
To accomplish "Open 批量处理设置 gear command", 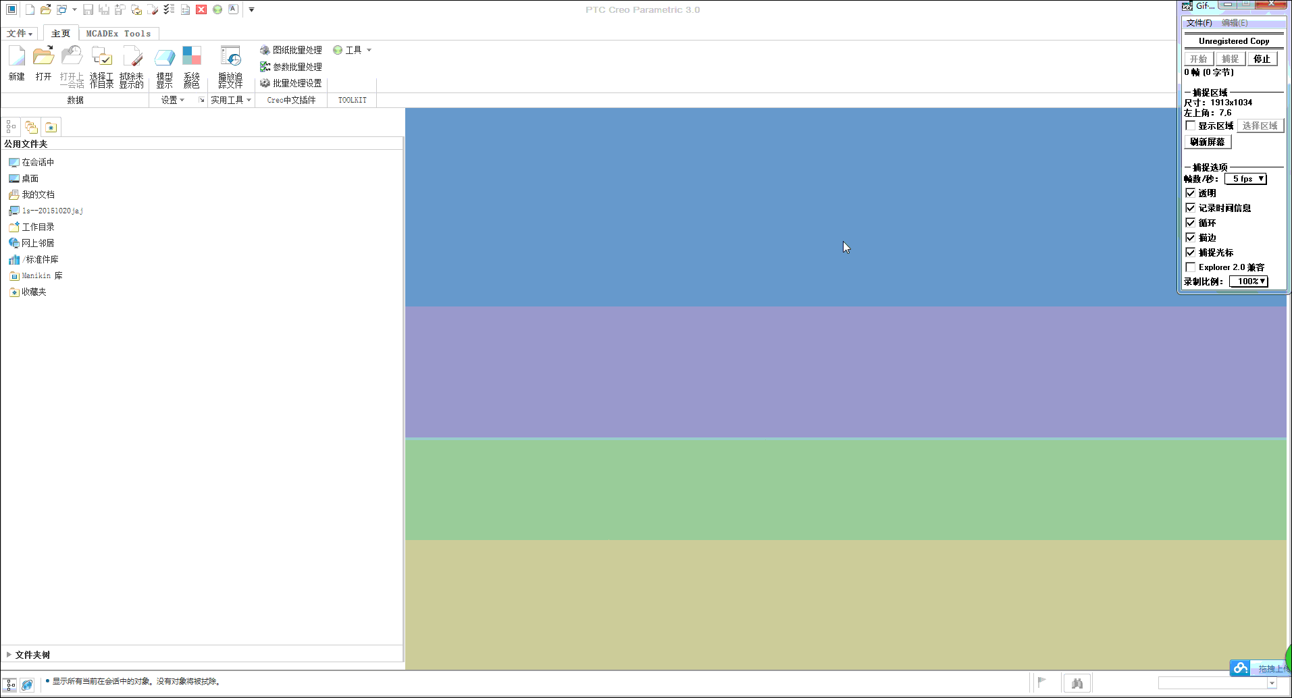I will pyautogui.click(x=291, y=83).
